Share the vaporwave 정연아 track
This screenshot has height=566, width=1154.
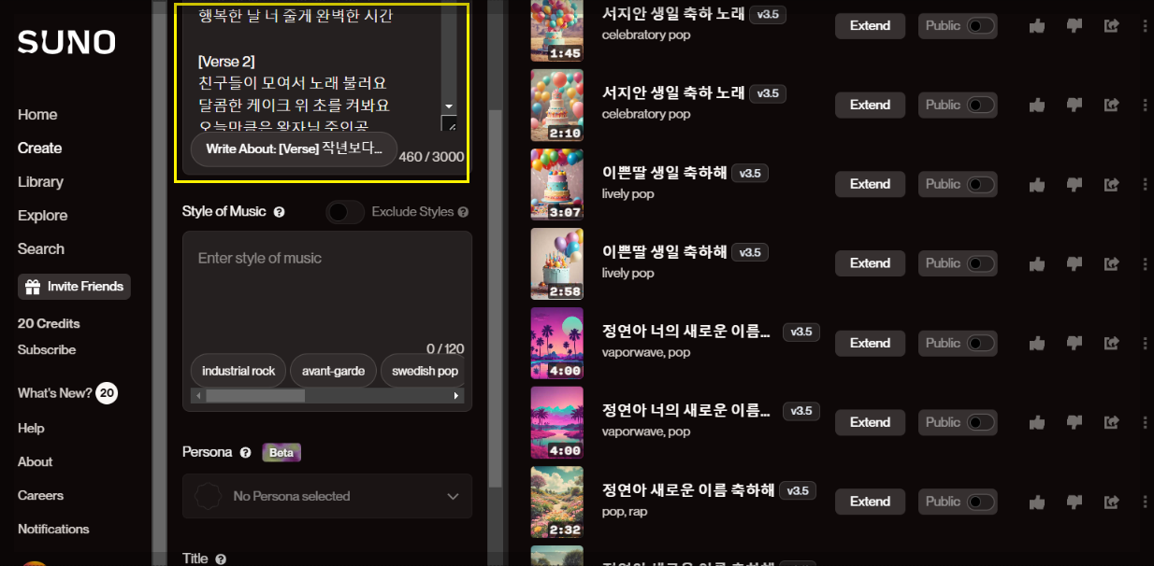pyautogui.click(x=1111, y=343)
